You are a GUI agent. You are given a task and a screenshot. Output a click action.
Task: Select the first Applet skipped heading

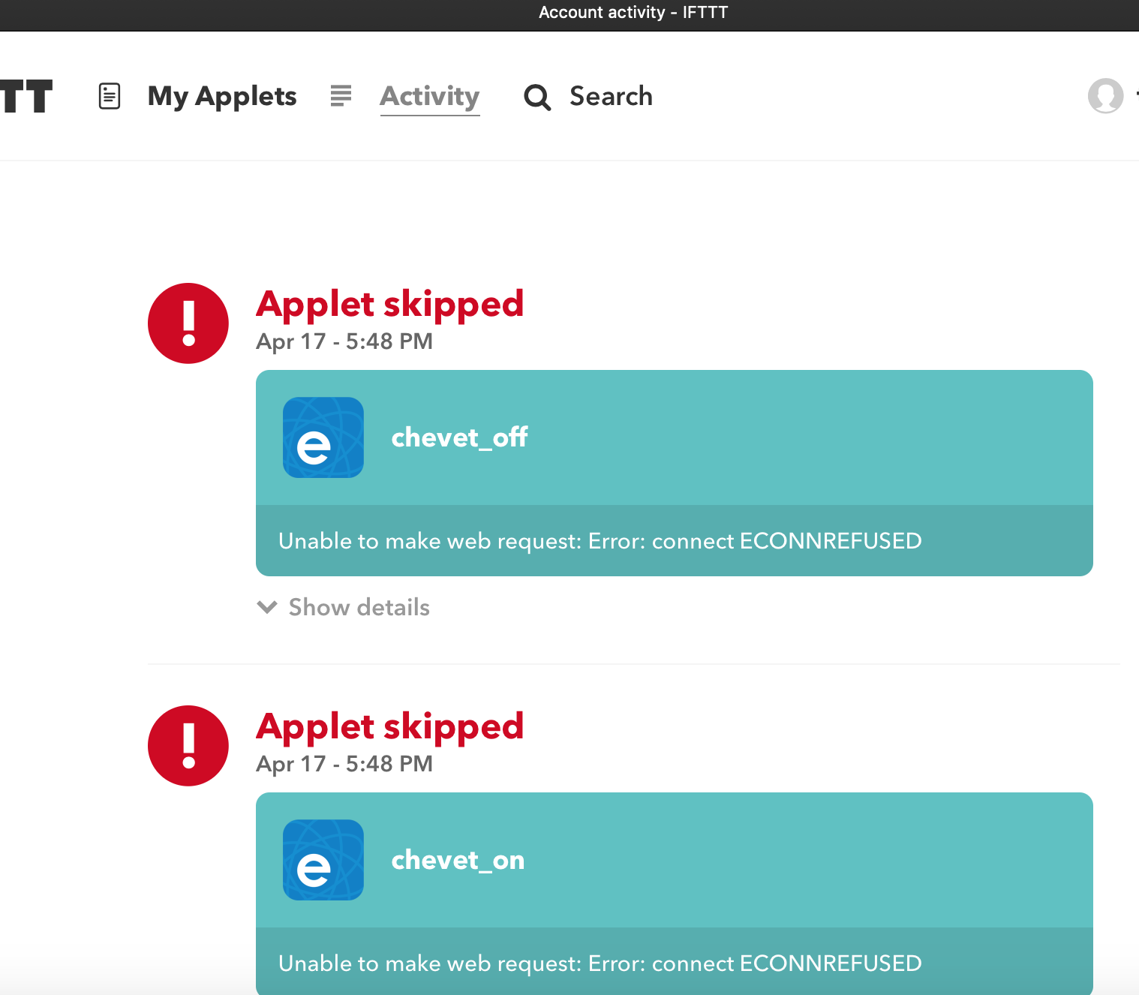tap(389, 305)
